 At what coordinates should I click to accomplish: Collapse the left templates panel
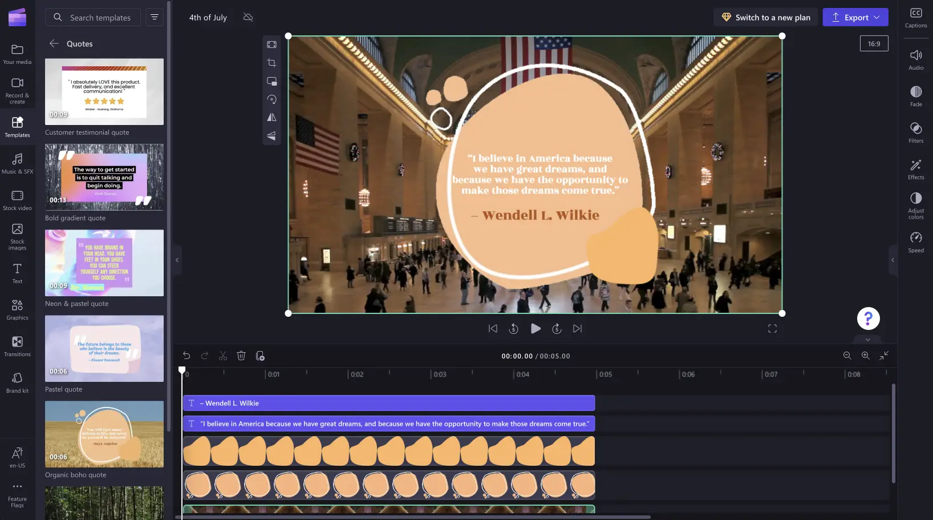(177, 260)
